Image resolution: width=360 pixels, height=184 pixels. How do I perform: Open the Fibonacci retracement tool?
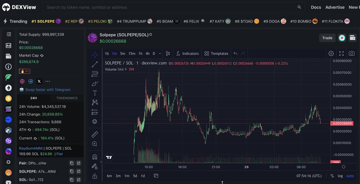pyautogui.click(x=95, y=74)
